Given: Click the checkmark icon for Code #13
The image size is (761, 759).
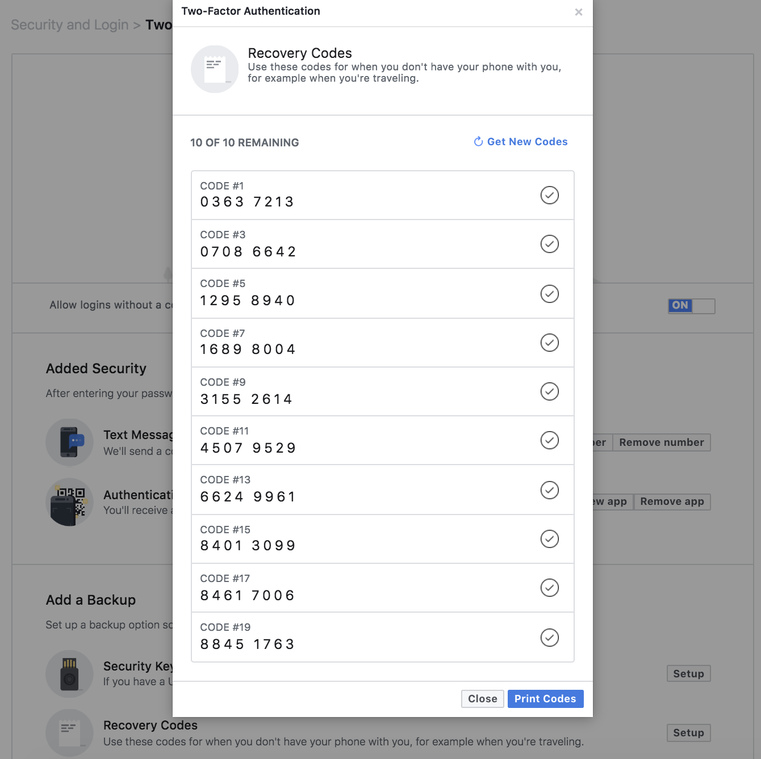Looking at the screenshot, I should pyautogui.click(x=549, y=490).
